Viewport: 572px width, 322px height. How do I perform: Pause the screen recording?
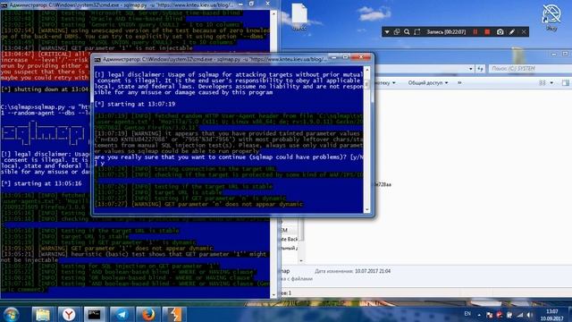click(475, 32)
